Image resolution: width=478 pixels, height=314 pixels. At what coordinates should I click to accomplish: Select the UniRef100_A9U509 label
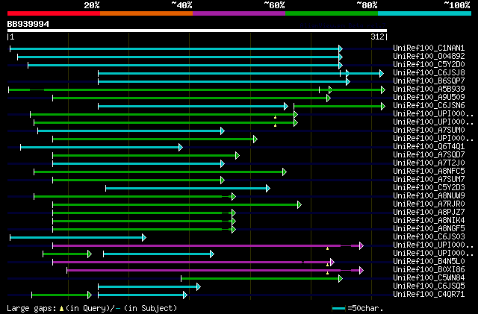tap(429, 97)
